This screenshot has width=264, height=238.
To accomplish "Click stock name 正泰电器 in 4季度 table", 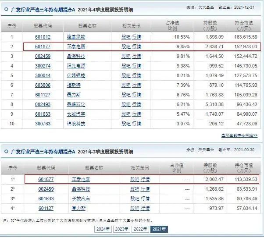I will [76, 46].
